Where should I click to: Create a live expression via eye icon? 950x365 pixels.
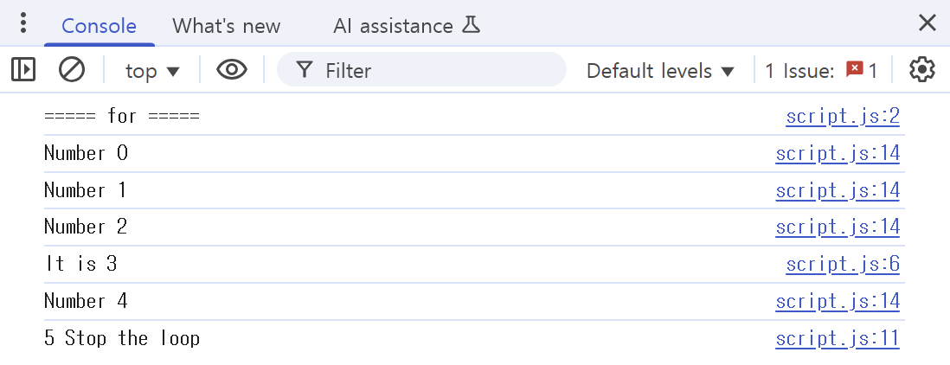tap(232, 70)
